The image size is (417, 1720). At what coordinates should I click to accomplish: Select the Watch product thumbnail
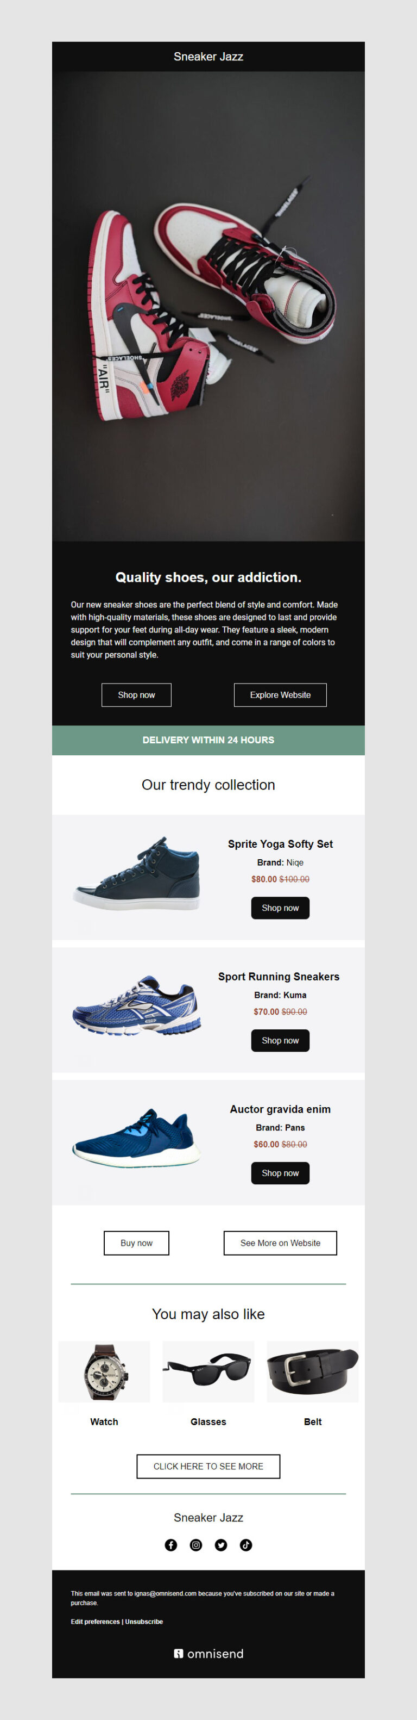point(103,1371)
